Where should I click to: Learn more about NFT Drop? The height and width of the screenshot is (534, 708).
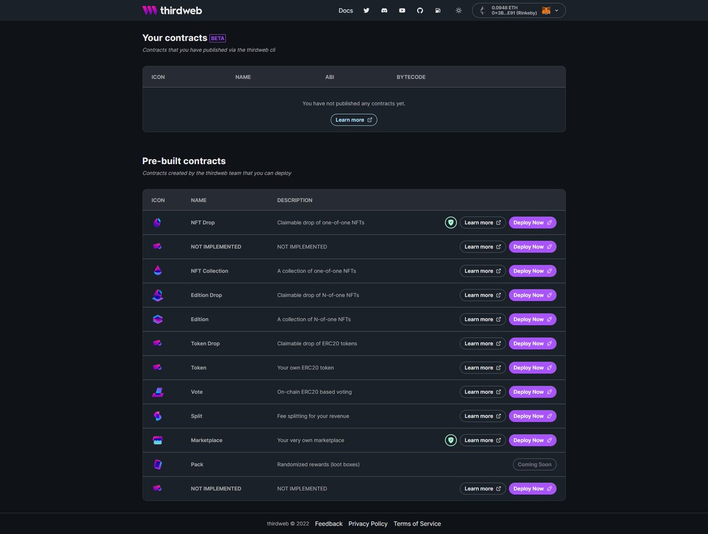pyautogui.click(x=483, y=222)
